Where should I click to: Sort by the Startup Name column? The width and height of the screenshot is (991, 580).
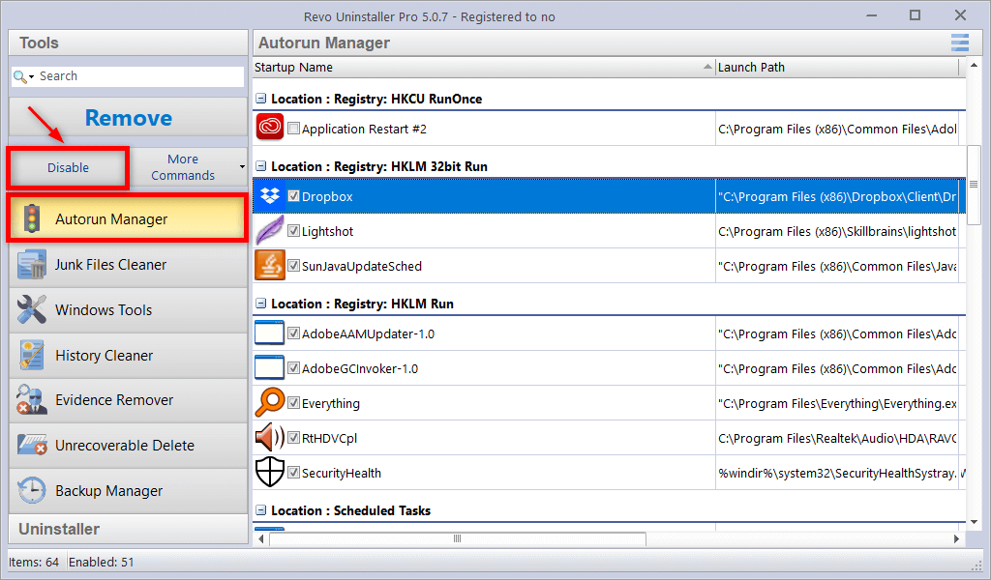coord(484,67)
